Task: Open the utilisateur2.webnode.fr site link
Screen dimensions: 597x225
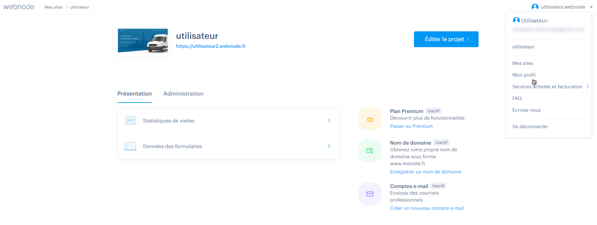Action: [x=211, y=46]
